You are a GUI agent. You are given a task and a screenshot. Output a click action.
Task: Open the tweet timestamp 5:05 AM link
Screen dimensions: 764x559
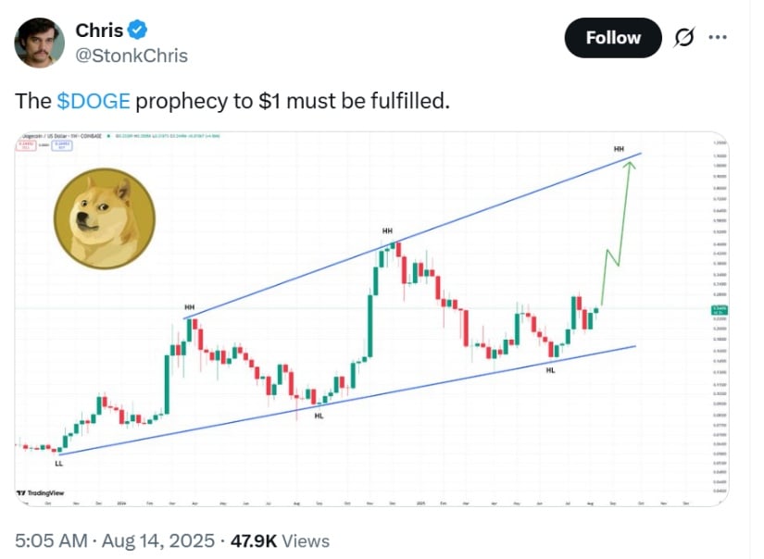115,541
